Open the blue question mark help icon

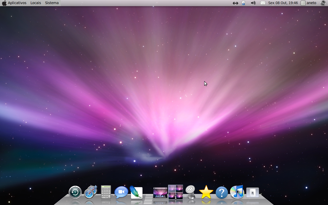pos(222,192)
